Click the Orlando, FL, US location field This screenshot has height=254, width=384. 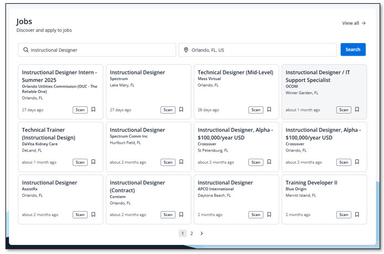click(x=258, y=50)
